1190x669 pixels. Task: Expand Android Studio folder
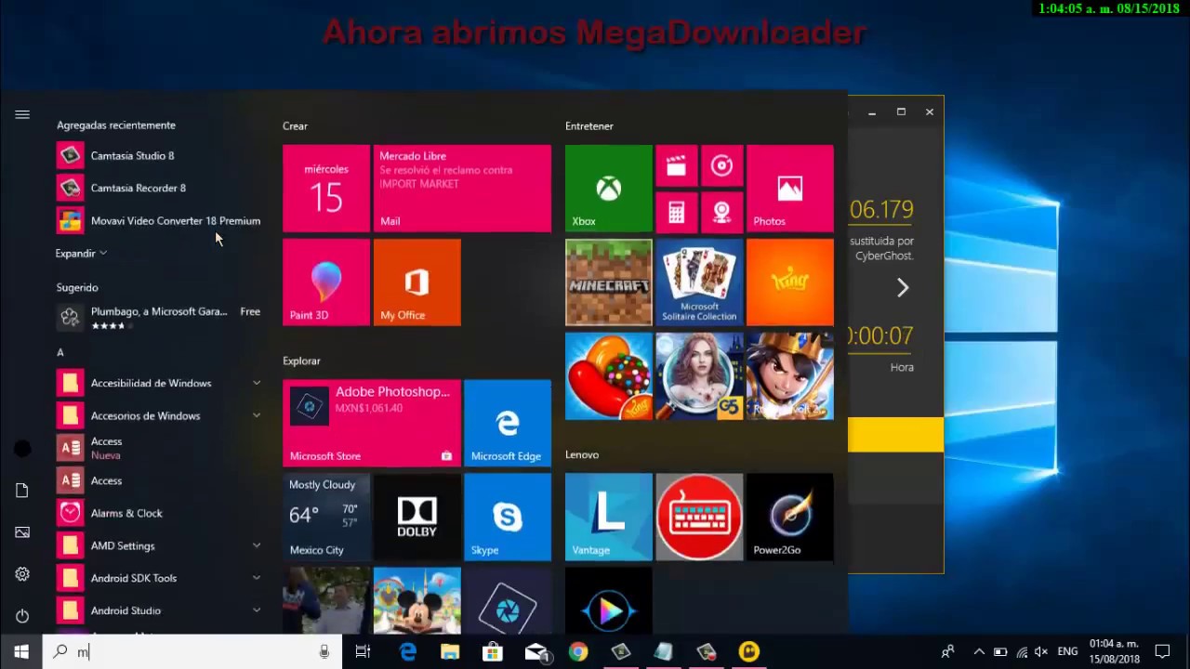(158, 610)
